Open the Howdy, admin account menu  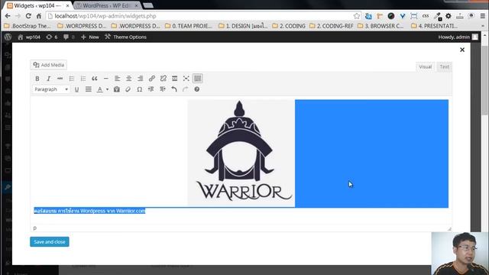click(x=458, y=37)
